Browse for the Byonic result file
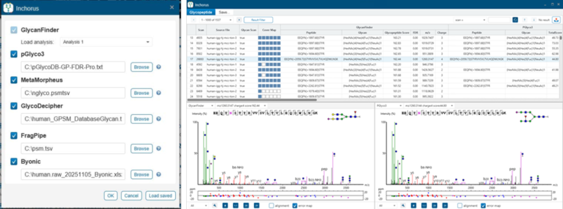 (141, 175)
